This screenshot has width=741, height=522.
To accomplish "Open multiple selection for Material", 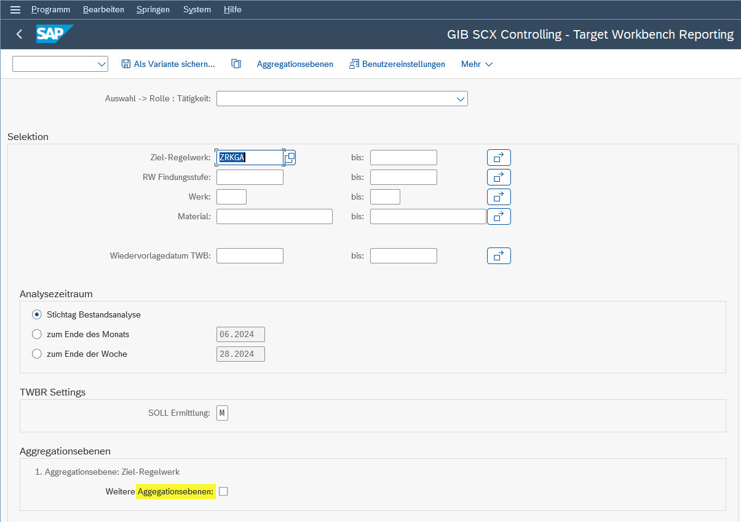I will (x=499, y=217).
